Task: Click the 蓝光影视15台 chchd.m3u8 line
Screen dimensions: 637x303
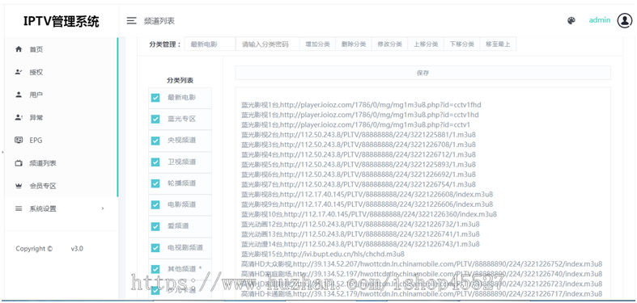Action: tap(323, 254)
